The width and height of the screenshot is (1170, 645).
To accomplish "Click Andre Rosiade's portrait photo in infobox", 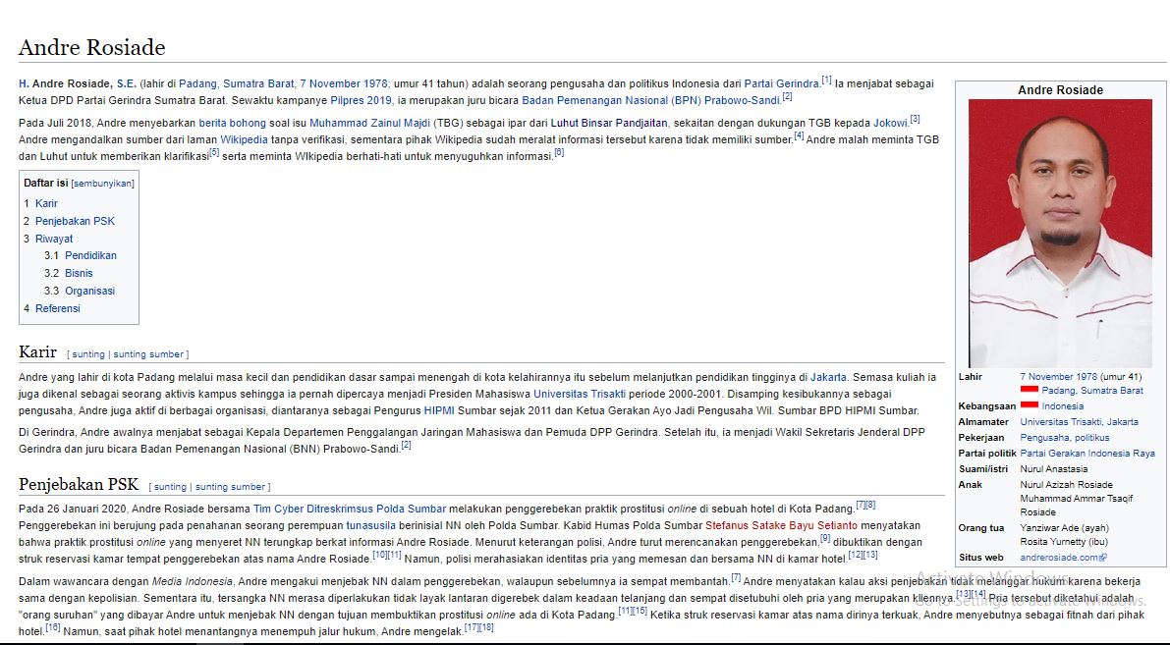I will (x=1060, y=234).
